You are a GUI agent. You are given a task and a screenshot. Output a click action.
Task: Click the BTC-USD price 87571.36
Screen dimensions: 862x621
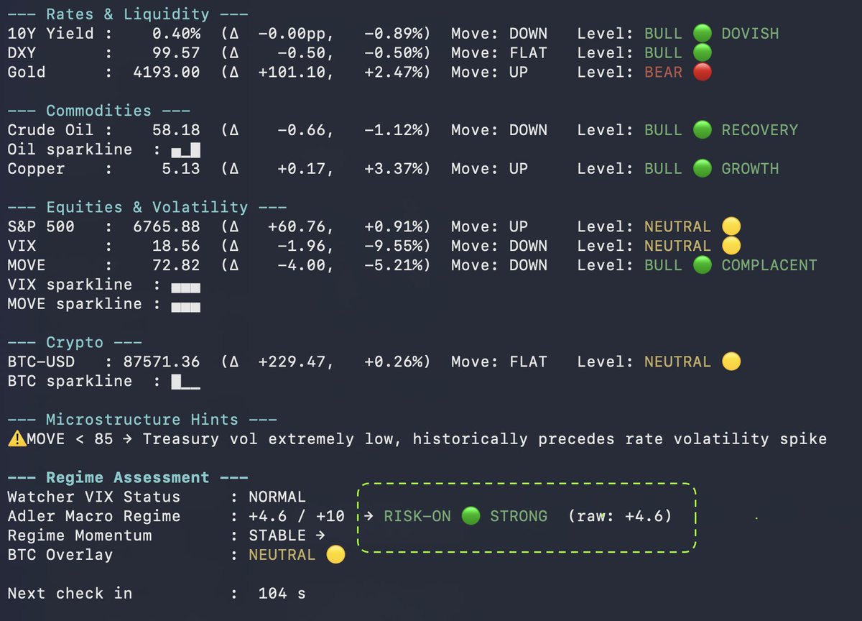coord(161,362)
